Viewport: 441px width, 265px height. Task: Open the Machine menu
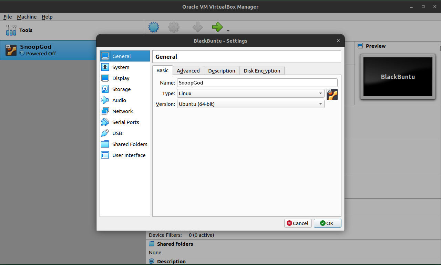pos(27,17)
